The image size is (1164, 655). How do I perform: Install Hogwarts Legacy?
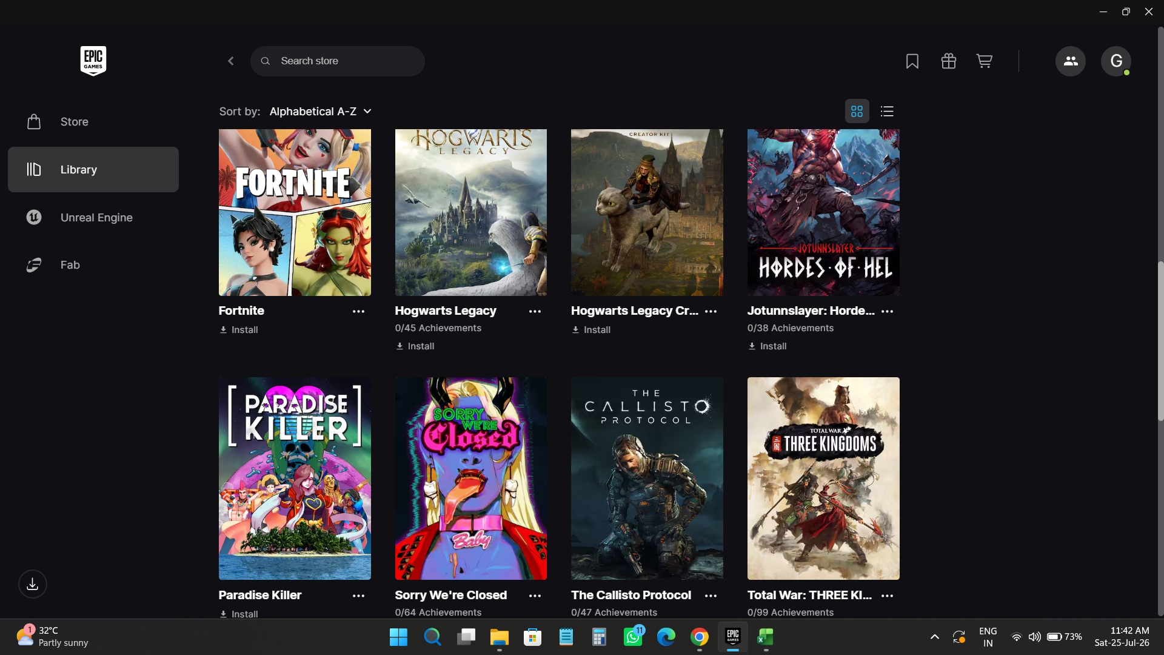coord(415,346)
